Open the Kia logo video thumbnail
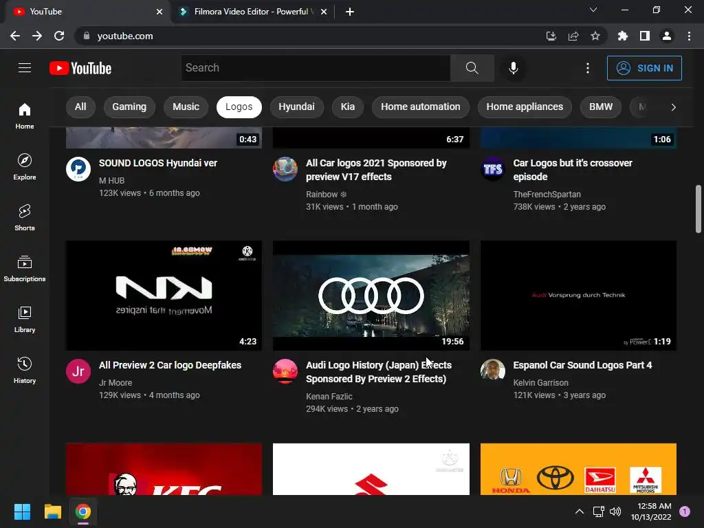Image resolution: width=704 pixels, height=528 pixels. [x=164, y=296]
